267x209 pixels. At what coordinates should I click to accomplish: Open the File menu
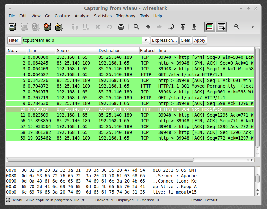pyautogui.click(x=12, y=16)
